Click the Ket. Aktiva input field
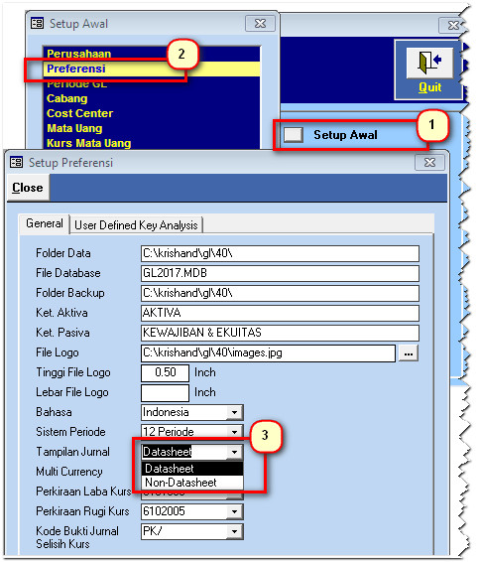Image resolution: width=480 pixels, height=562 pixels. [x=280, y=313]
